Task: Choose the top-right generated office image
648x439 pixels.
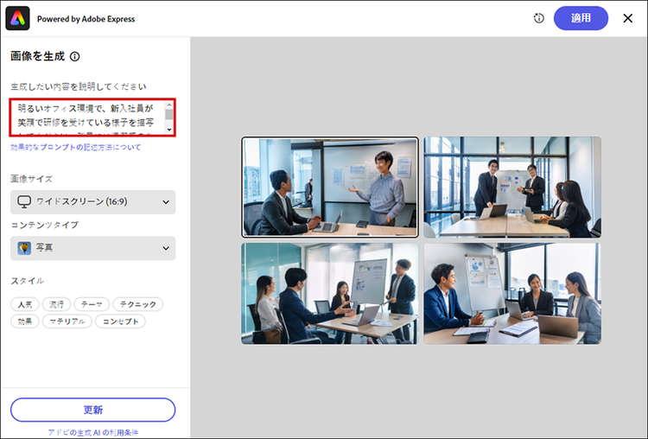Action: pos(511,187)
